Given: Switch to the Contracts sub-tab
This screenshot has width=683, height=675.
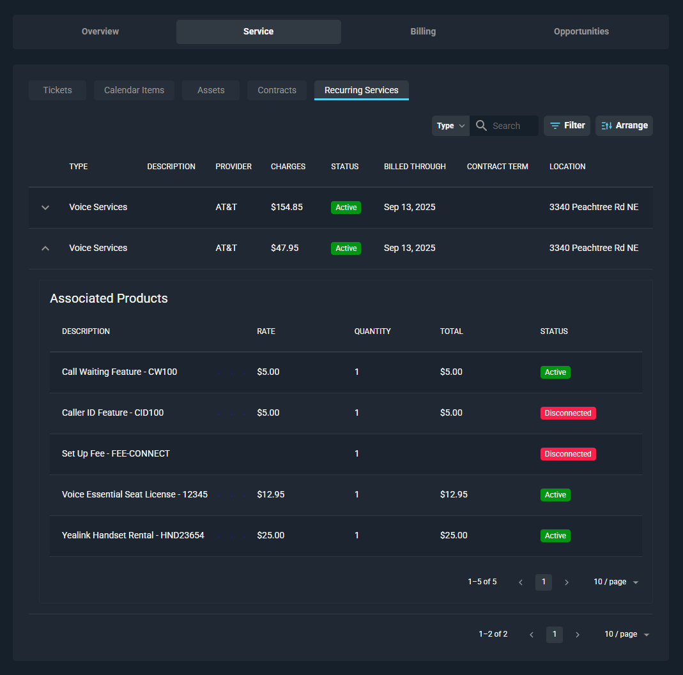Looking at the screenshot, I should point(277,91).
